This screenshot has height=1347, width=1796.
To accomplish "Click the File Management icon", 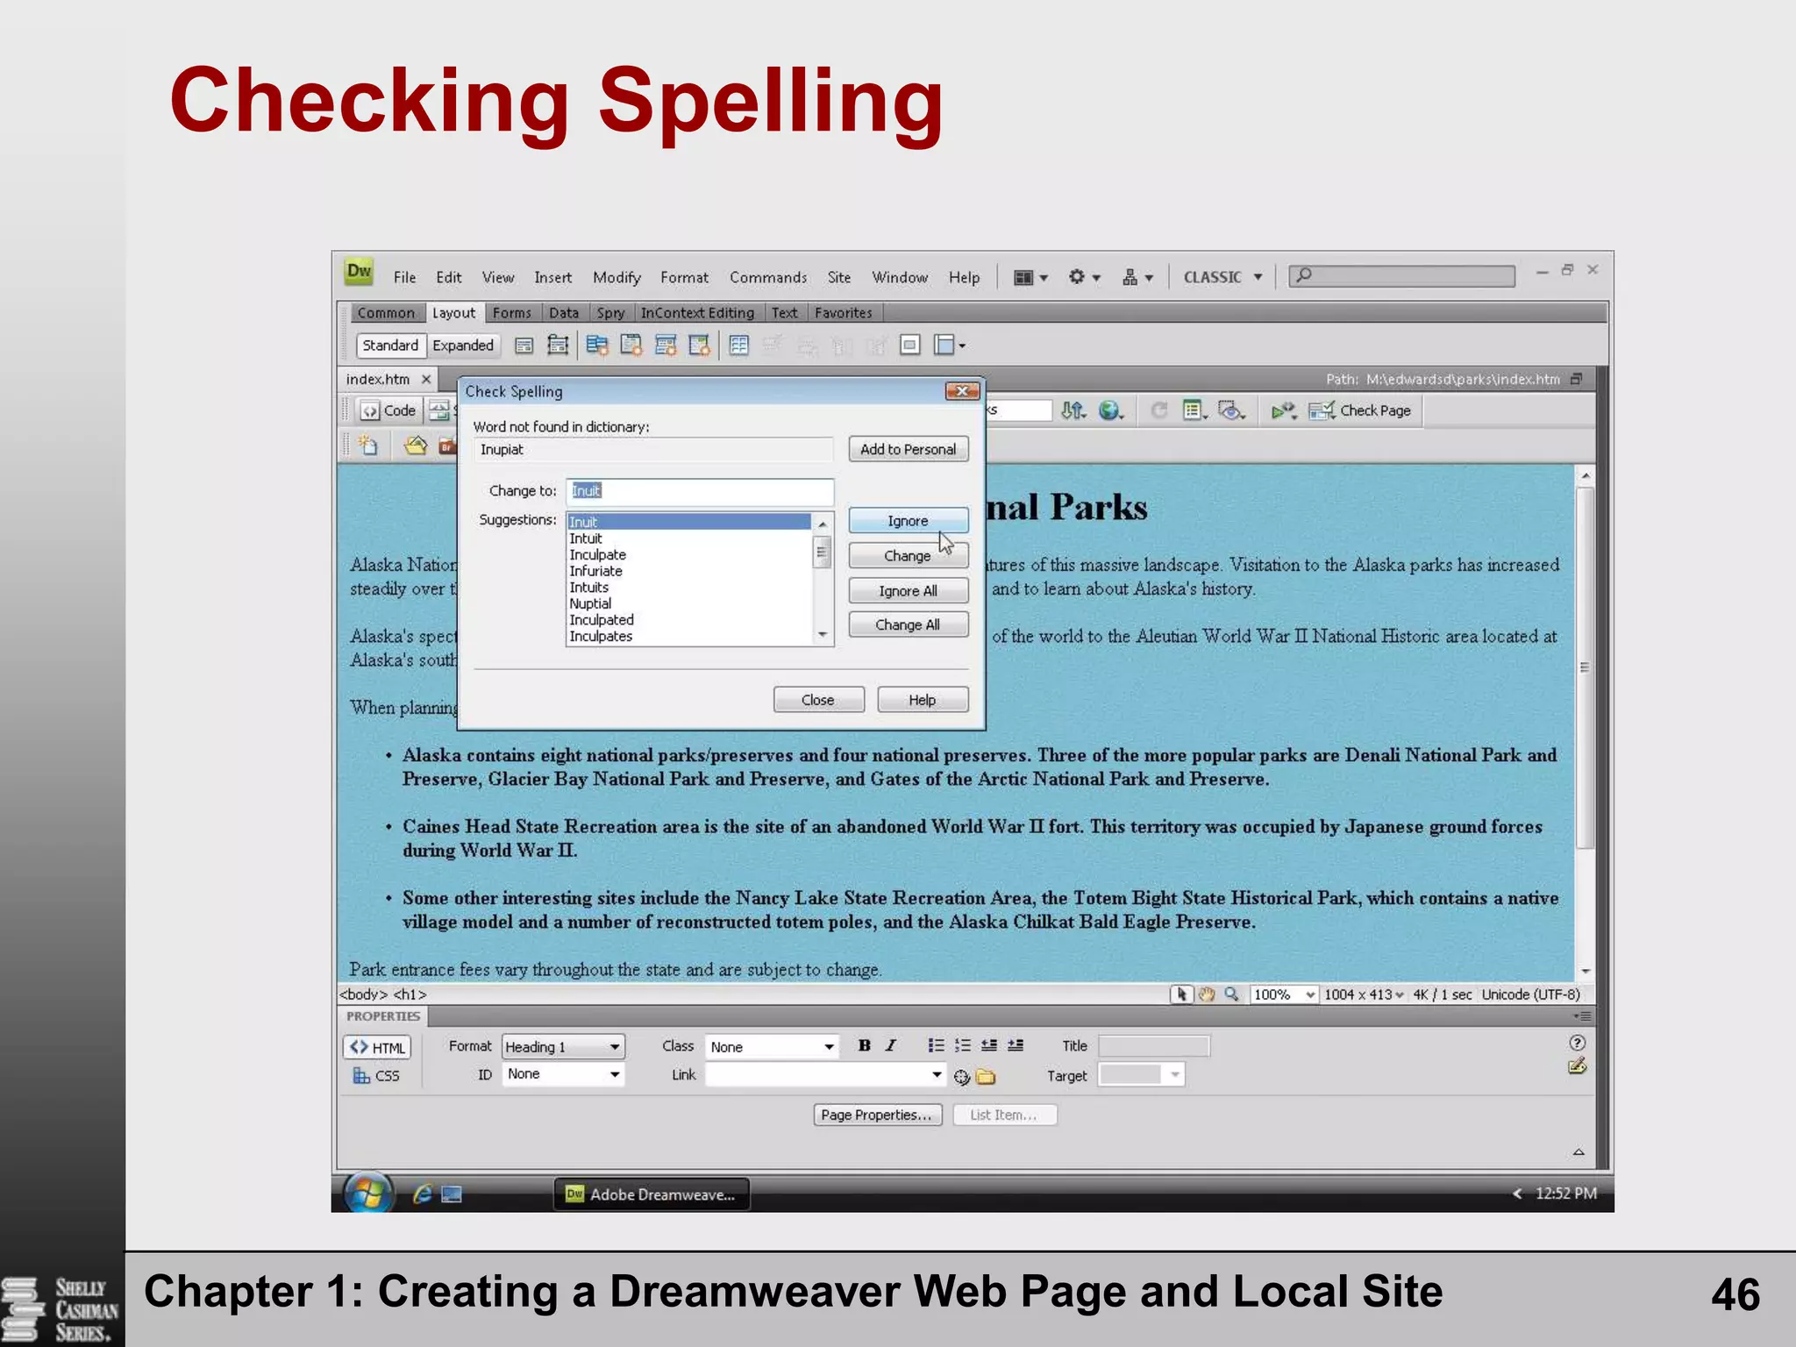I will [1073, 410].
